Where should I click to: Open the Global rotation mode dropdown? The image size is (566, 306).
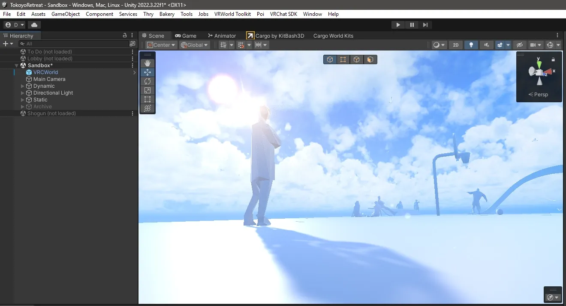[x=194, y=45]
